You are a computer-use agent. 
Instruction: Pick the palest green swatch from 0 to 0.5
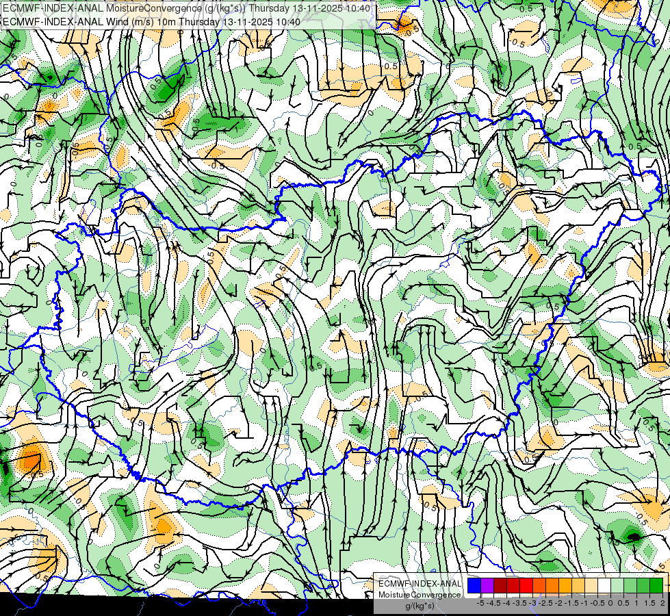click(x=617, y=586)
